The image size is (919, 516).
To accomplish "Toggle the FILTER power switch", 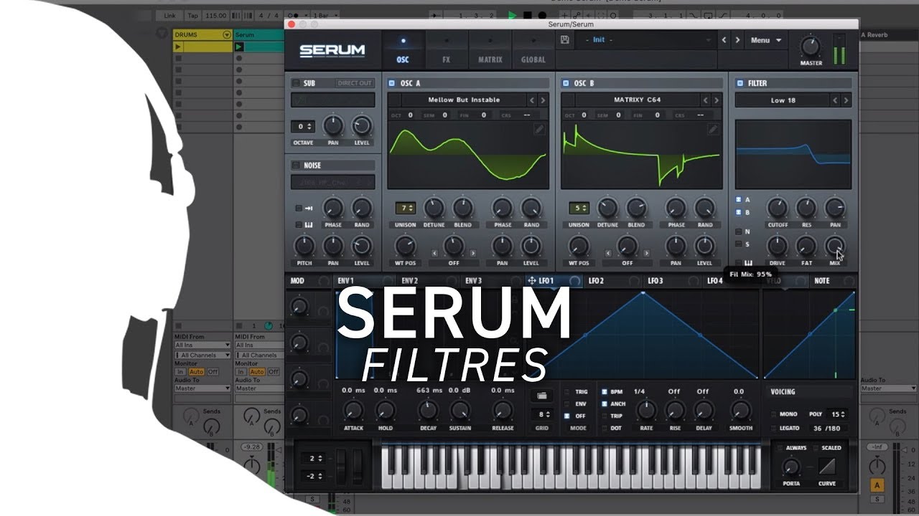I will (x=740, y=83).
